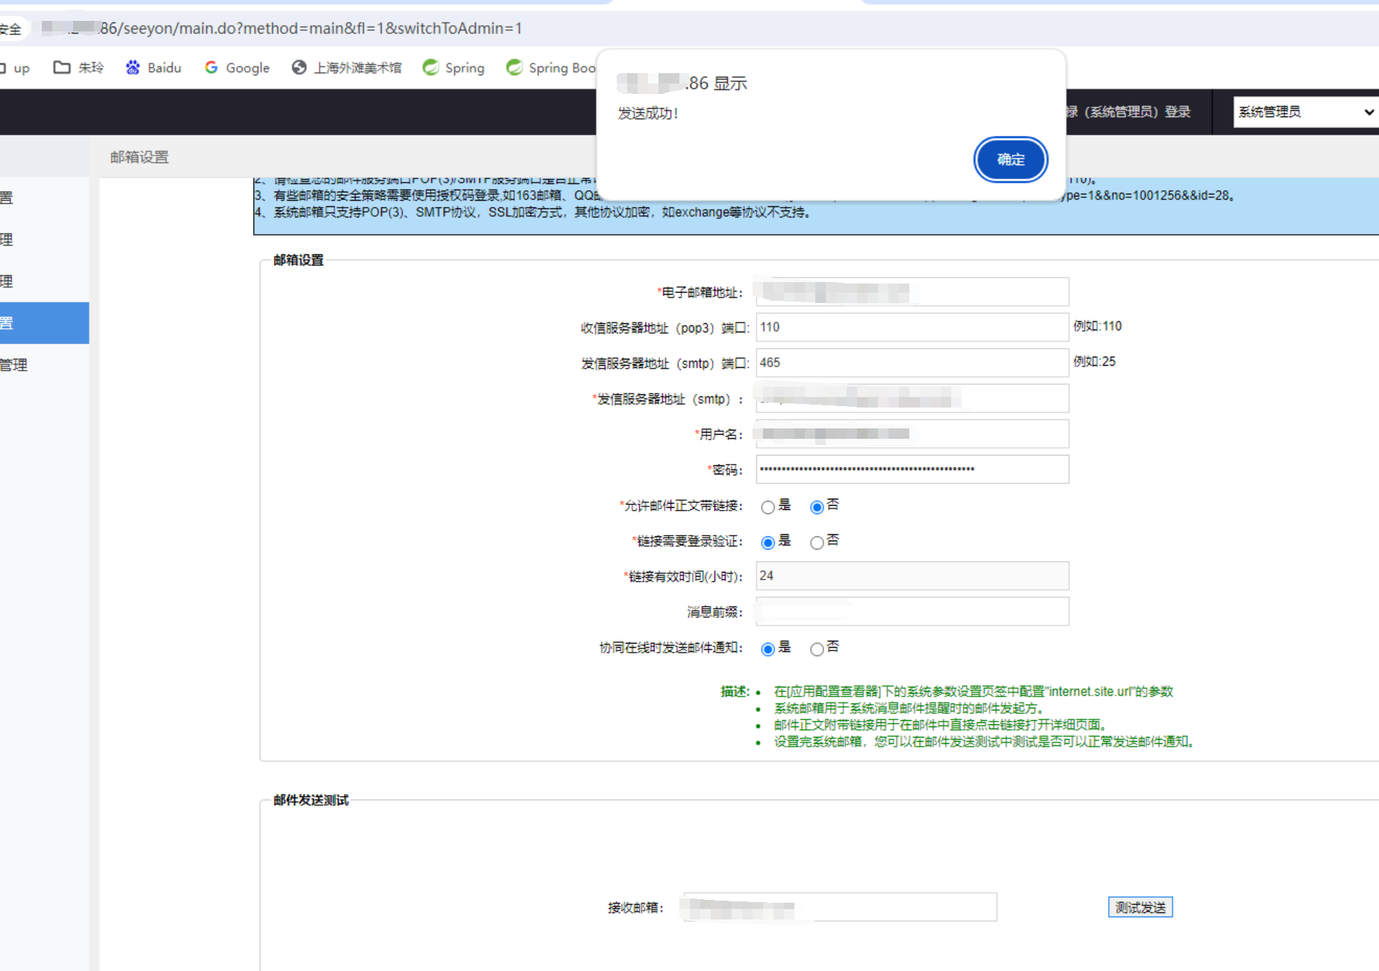Click the pop3 端口 input field
This screenshot has height=971, width=1379.
911,327
